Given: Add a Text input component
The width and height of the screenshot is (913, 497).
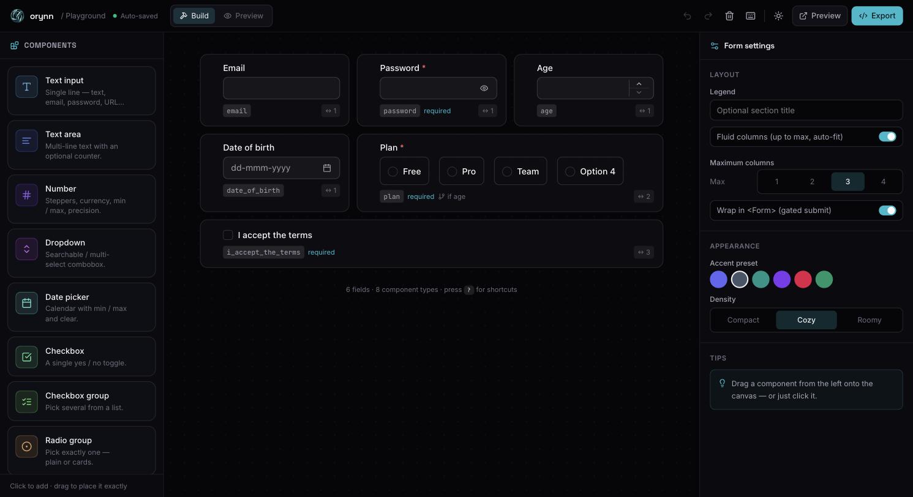Looking at the screenshot, I should tap(81, 91).
